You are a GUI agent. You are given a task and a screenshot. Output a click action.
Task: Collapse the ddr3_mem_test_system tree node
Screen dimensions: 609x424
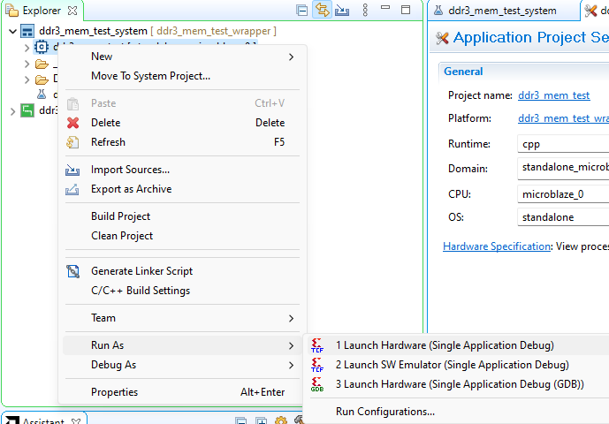11,32
